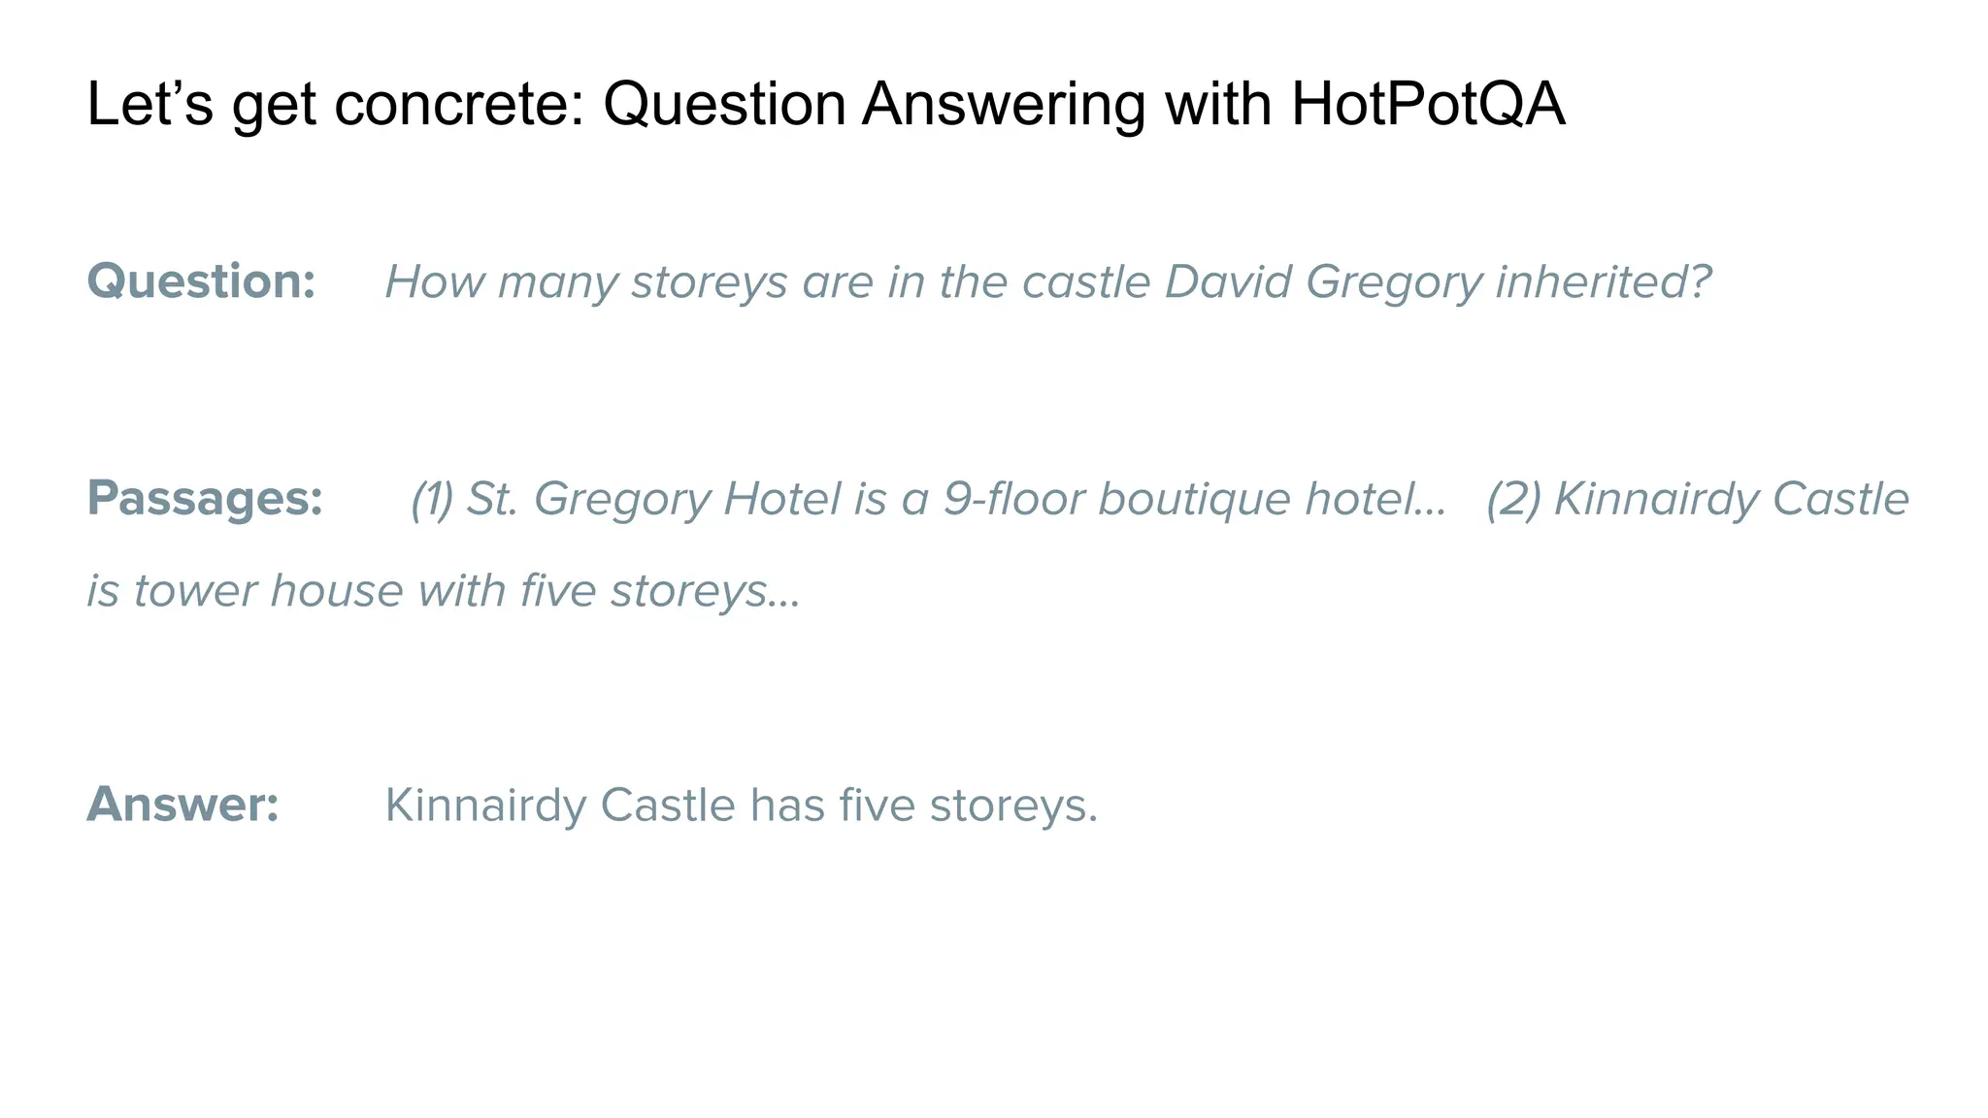Click the slide title mentioning HotPotQA

[826, 105]
